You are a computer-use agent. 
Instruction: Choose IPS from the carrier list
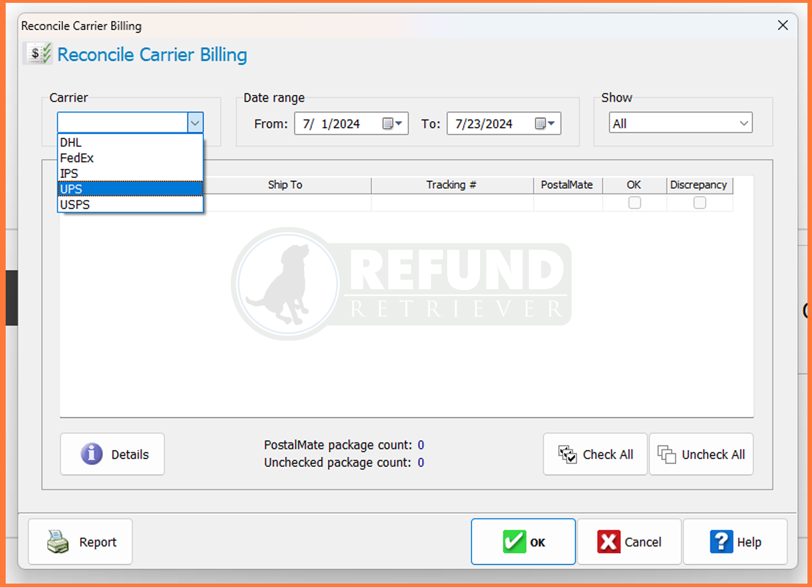click(x=130, y=173)
